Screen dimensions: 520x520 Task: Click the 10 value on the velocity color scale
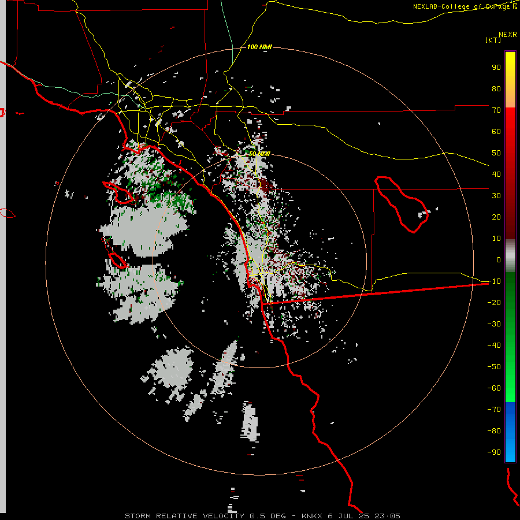click(x=496, y=239)
